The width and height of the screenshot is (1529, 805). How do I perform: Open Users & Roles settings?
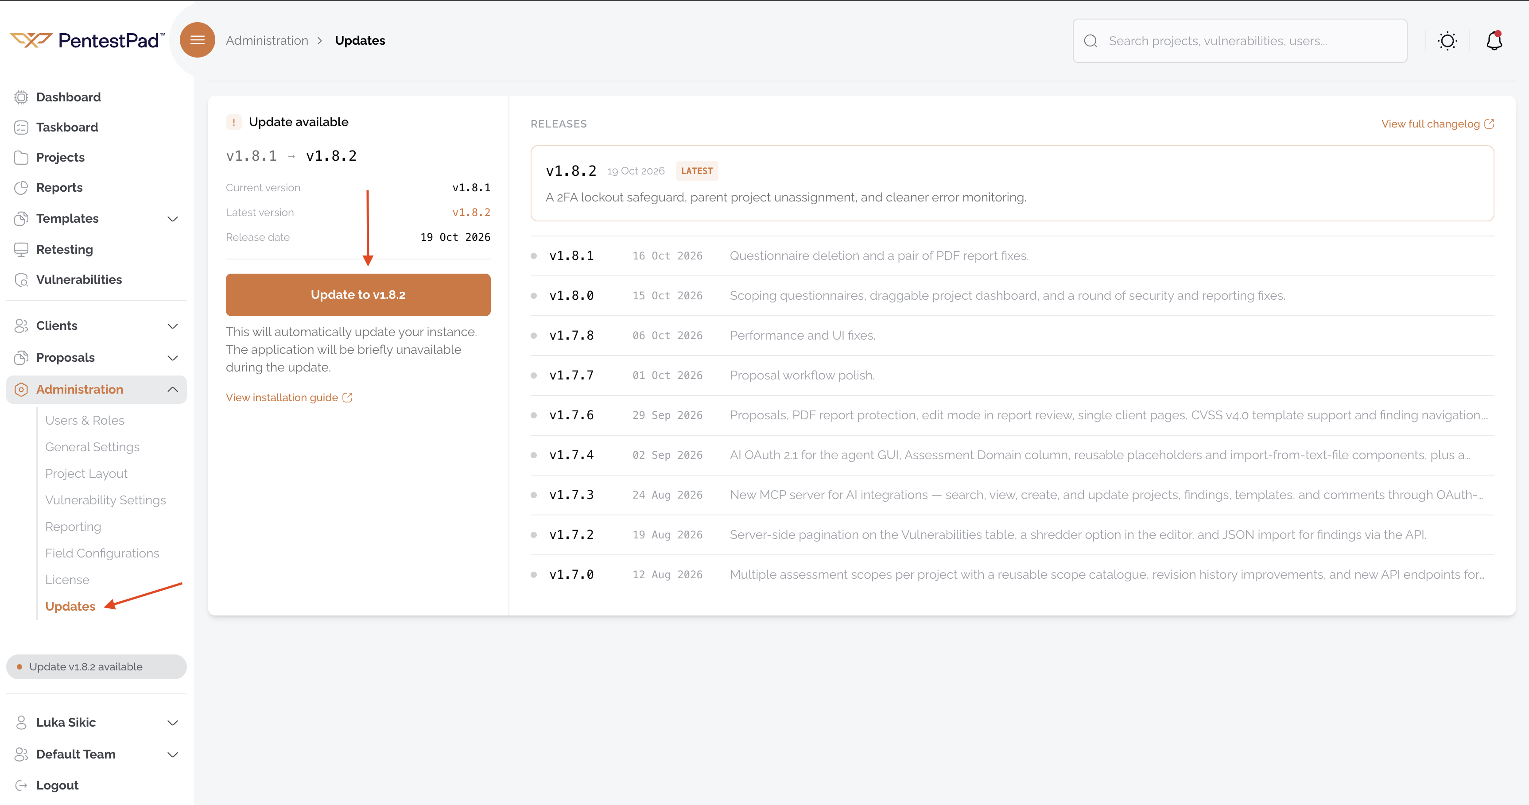click(x=85, y=421)
